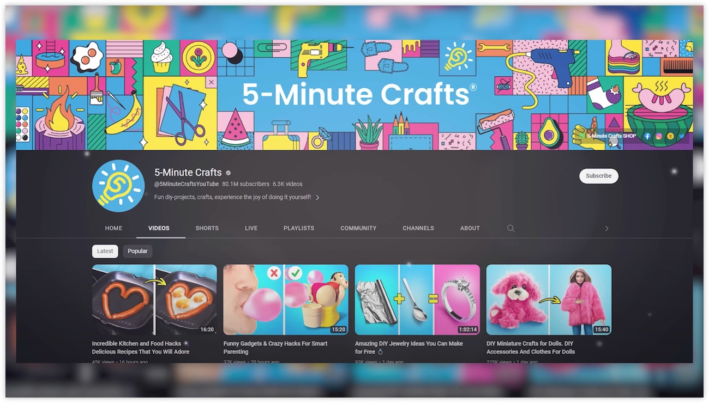Open the Facebook link icon on banner

(x=647, y=136)
